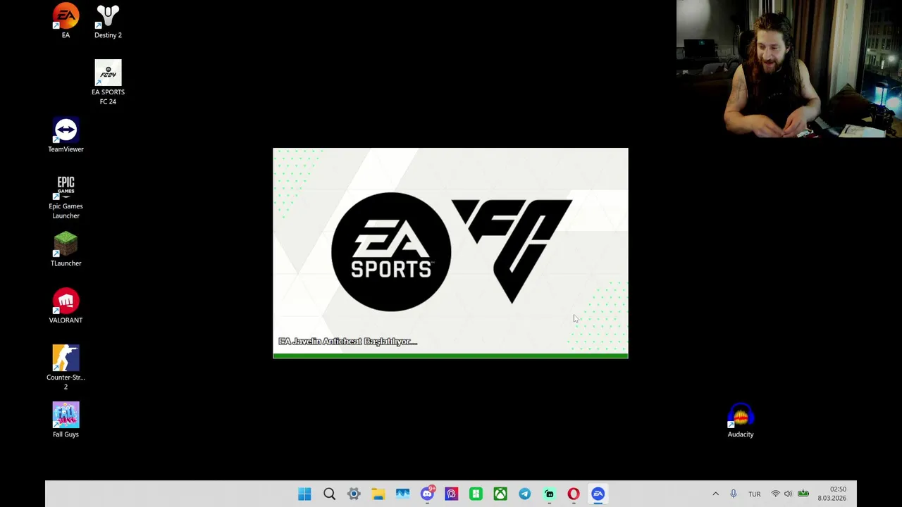The height and width of the screenshot is (507, 902).
Task: Open the Fall Guys shortcut
Action: [x=66, y=420]
